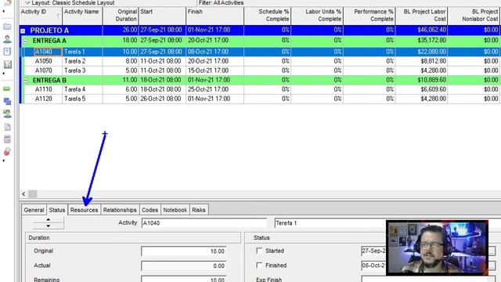
Task: Open the Expenses calculator icon
Action: [x=7, y=139]
